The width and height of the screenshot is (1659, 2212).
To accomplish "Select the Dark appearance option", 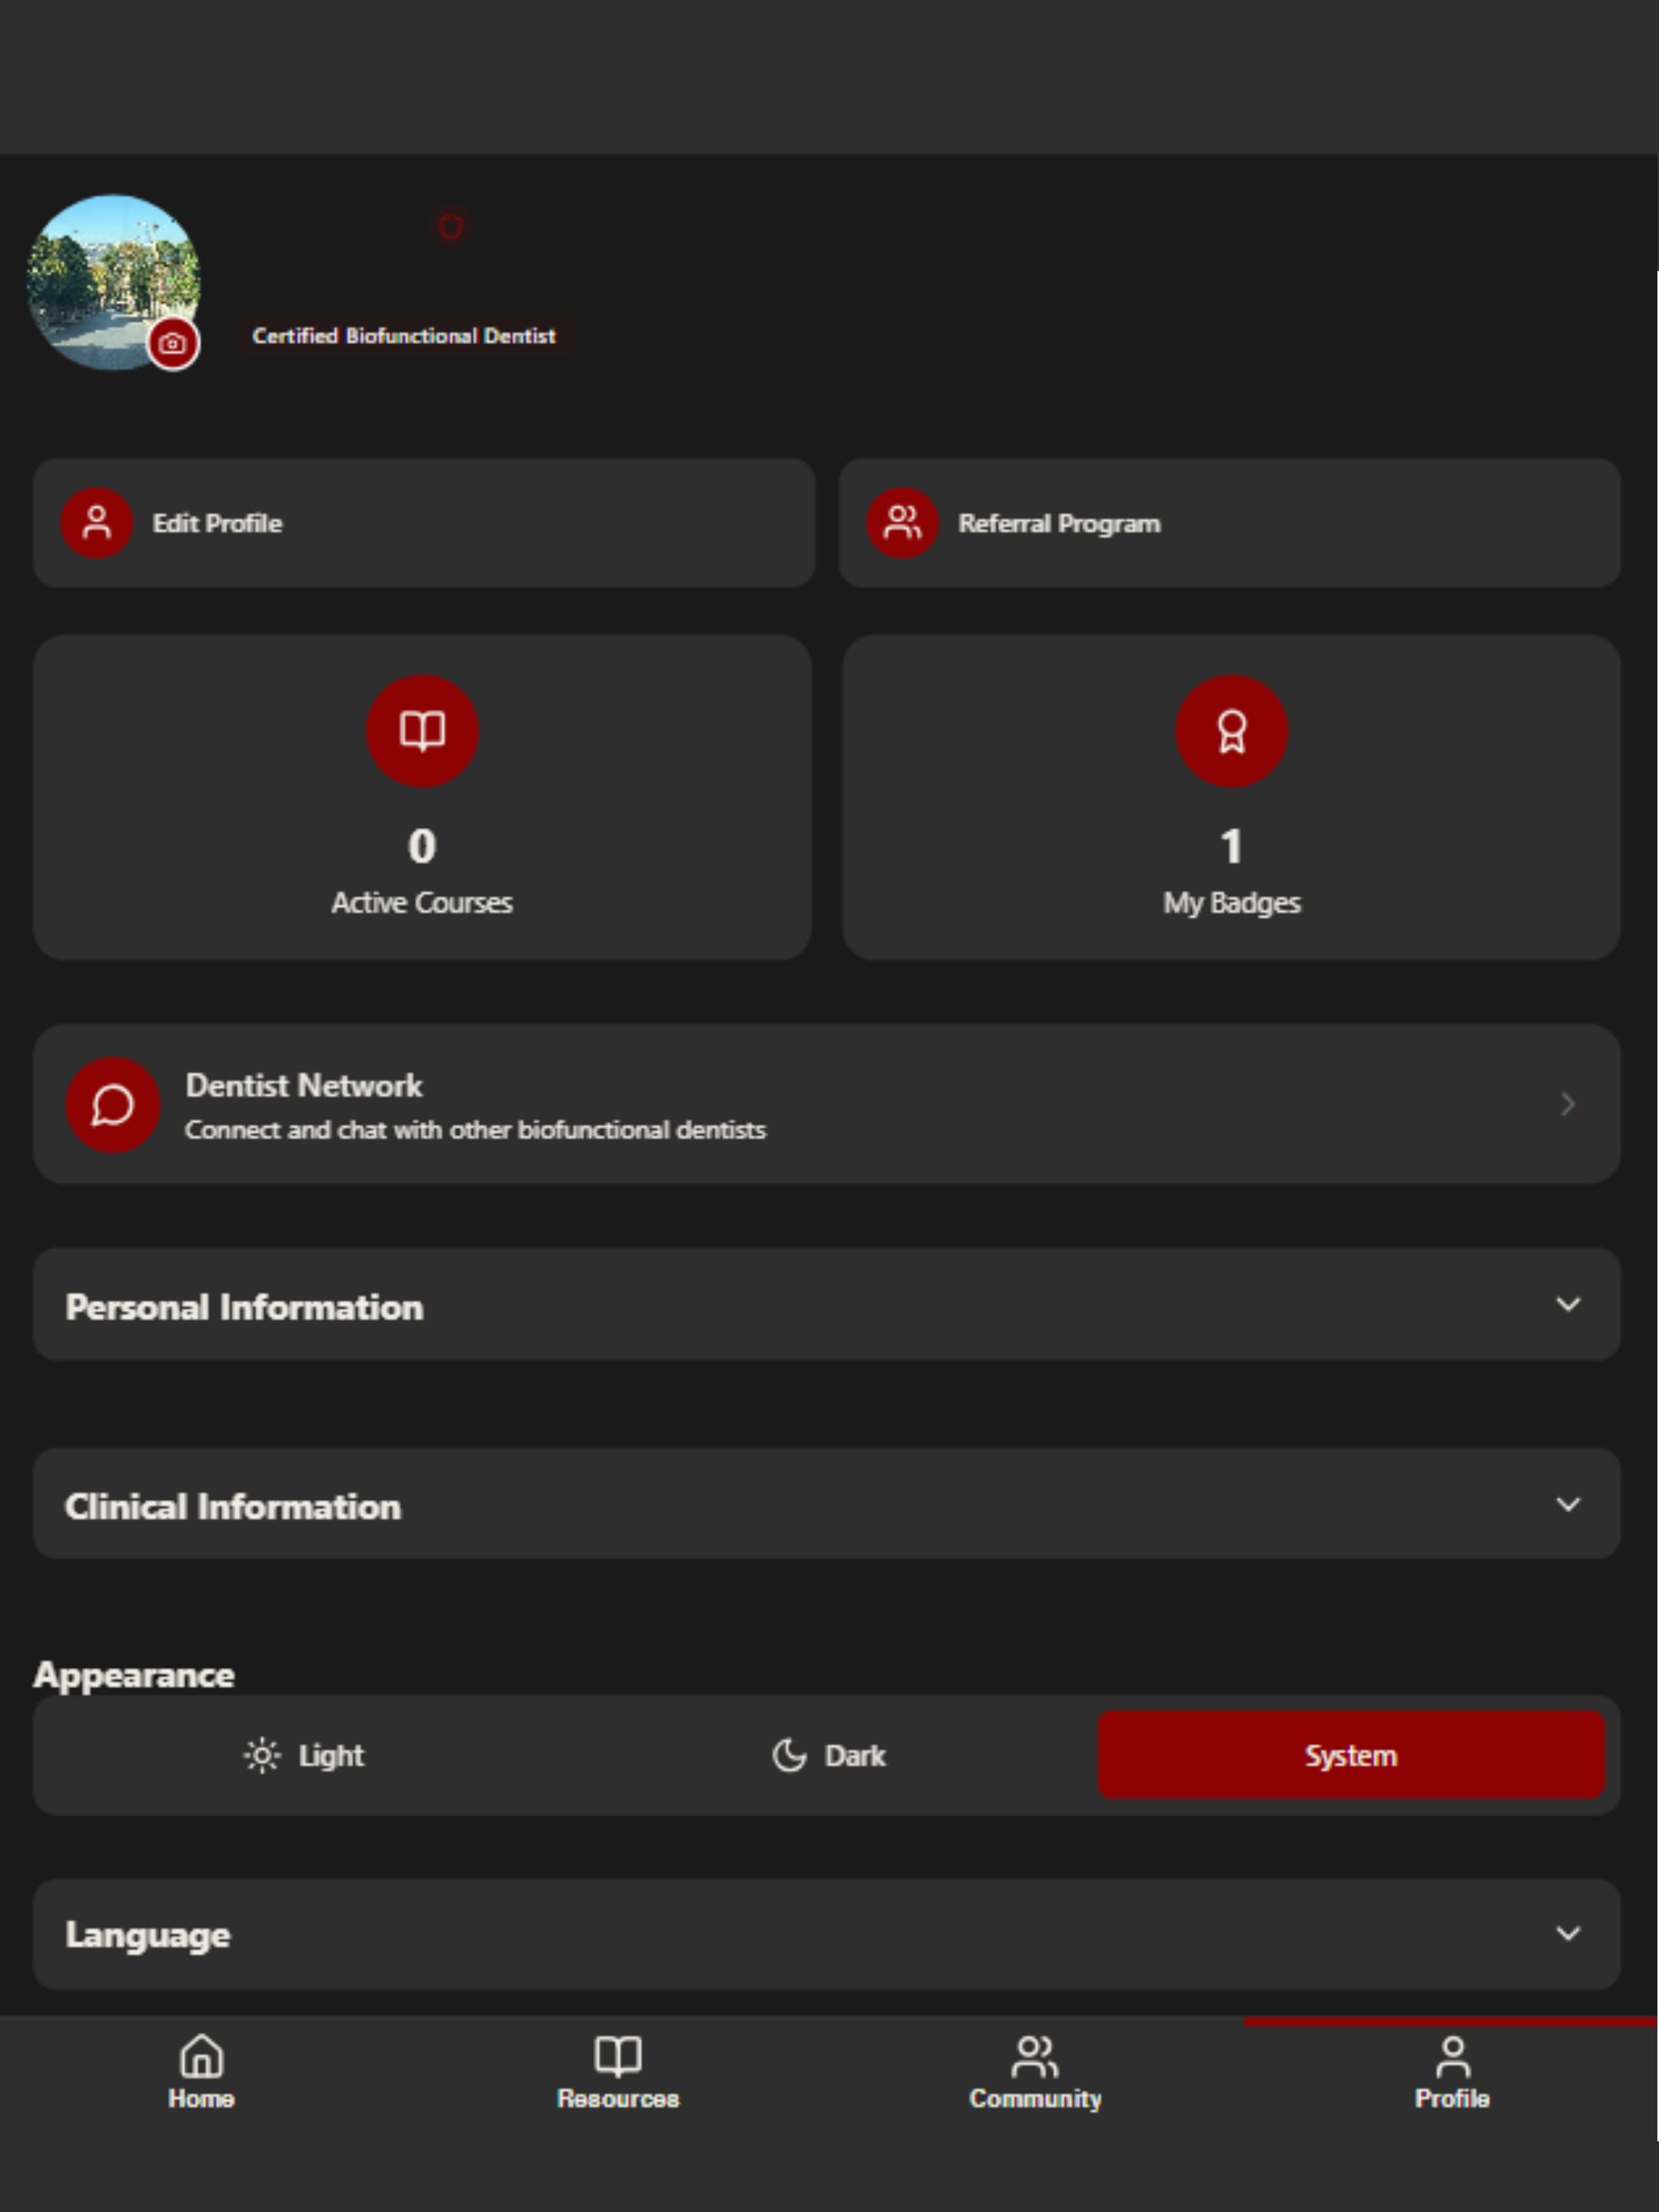I will coord(829,1755).
